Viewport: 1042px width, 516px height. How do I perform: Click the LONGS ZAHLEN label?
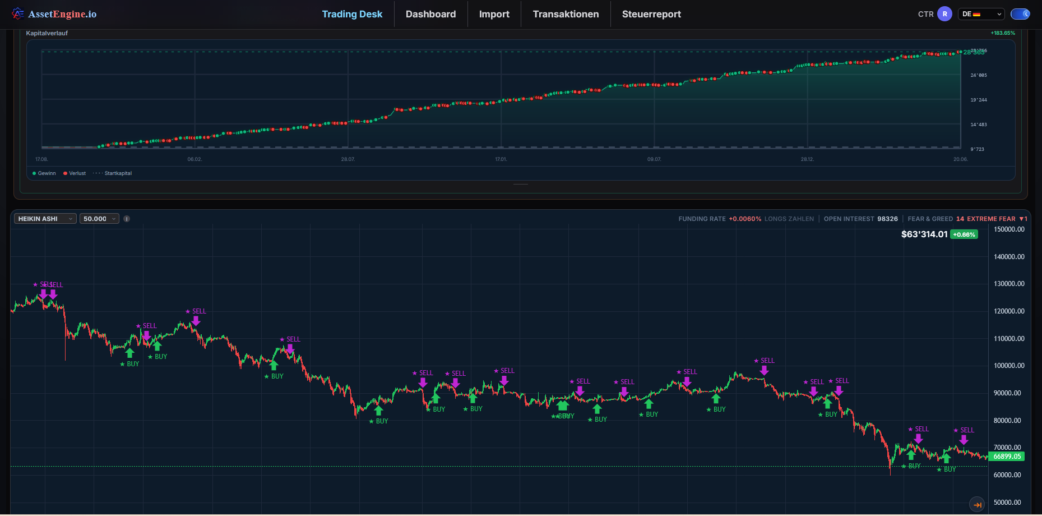[x=789, y=219]
